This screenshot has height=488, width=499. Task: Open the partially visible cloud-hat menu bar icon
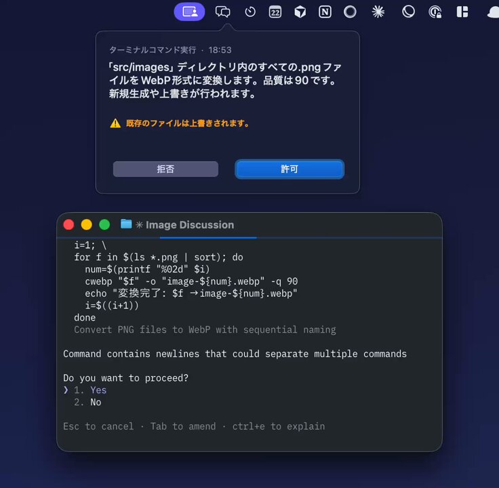tap(493, 13)
